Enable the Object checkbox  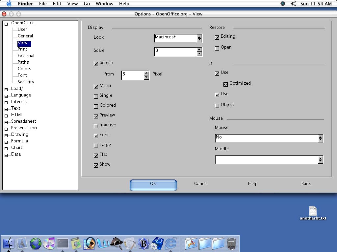tap(217, 106)
